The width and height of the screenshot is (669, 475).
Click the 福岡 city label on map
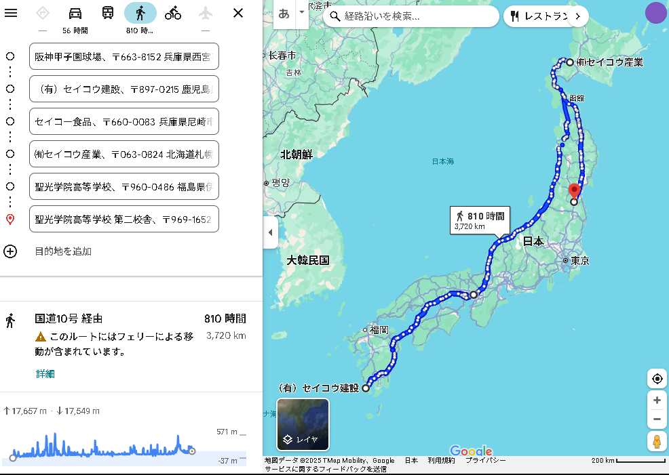click(x=379, y=330)
